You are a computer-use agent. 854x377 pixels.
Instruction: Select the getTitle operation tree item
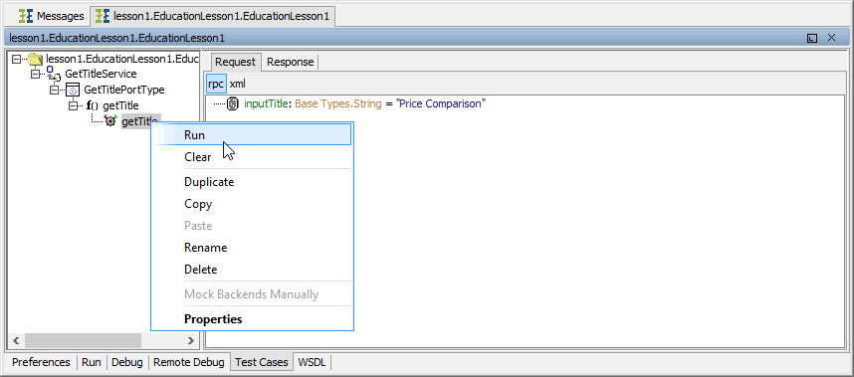[120, 105]
